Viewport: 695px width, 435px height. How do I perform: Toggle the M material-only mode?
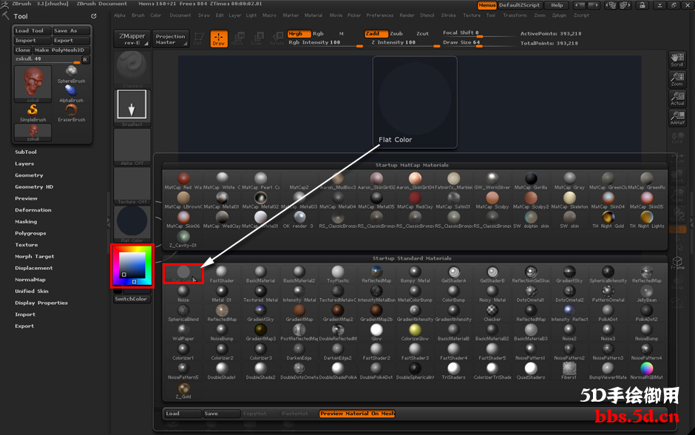click(x=342, y=34)
